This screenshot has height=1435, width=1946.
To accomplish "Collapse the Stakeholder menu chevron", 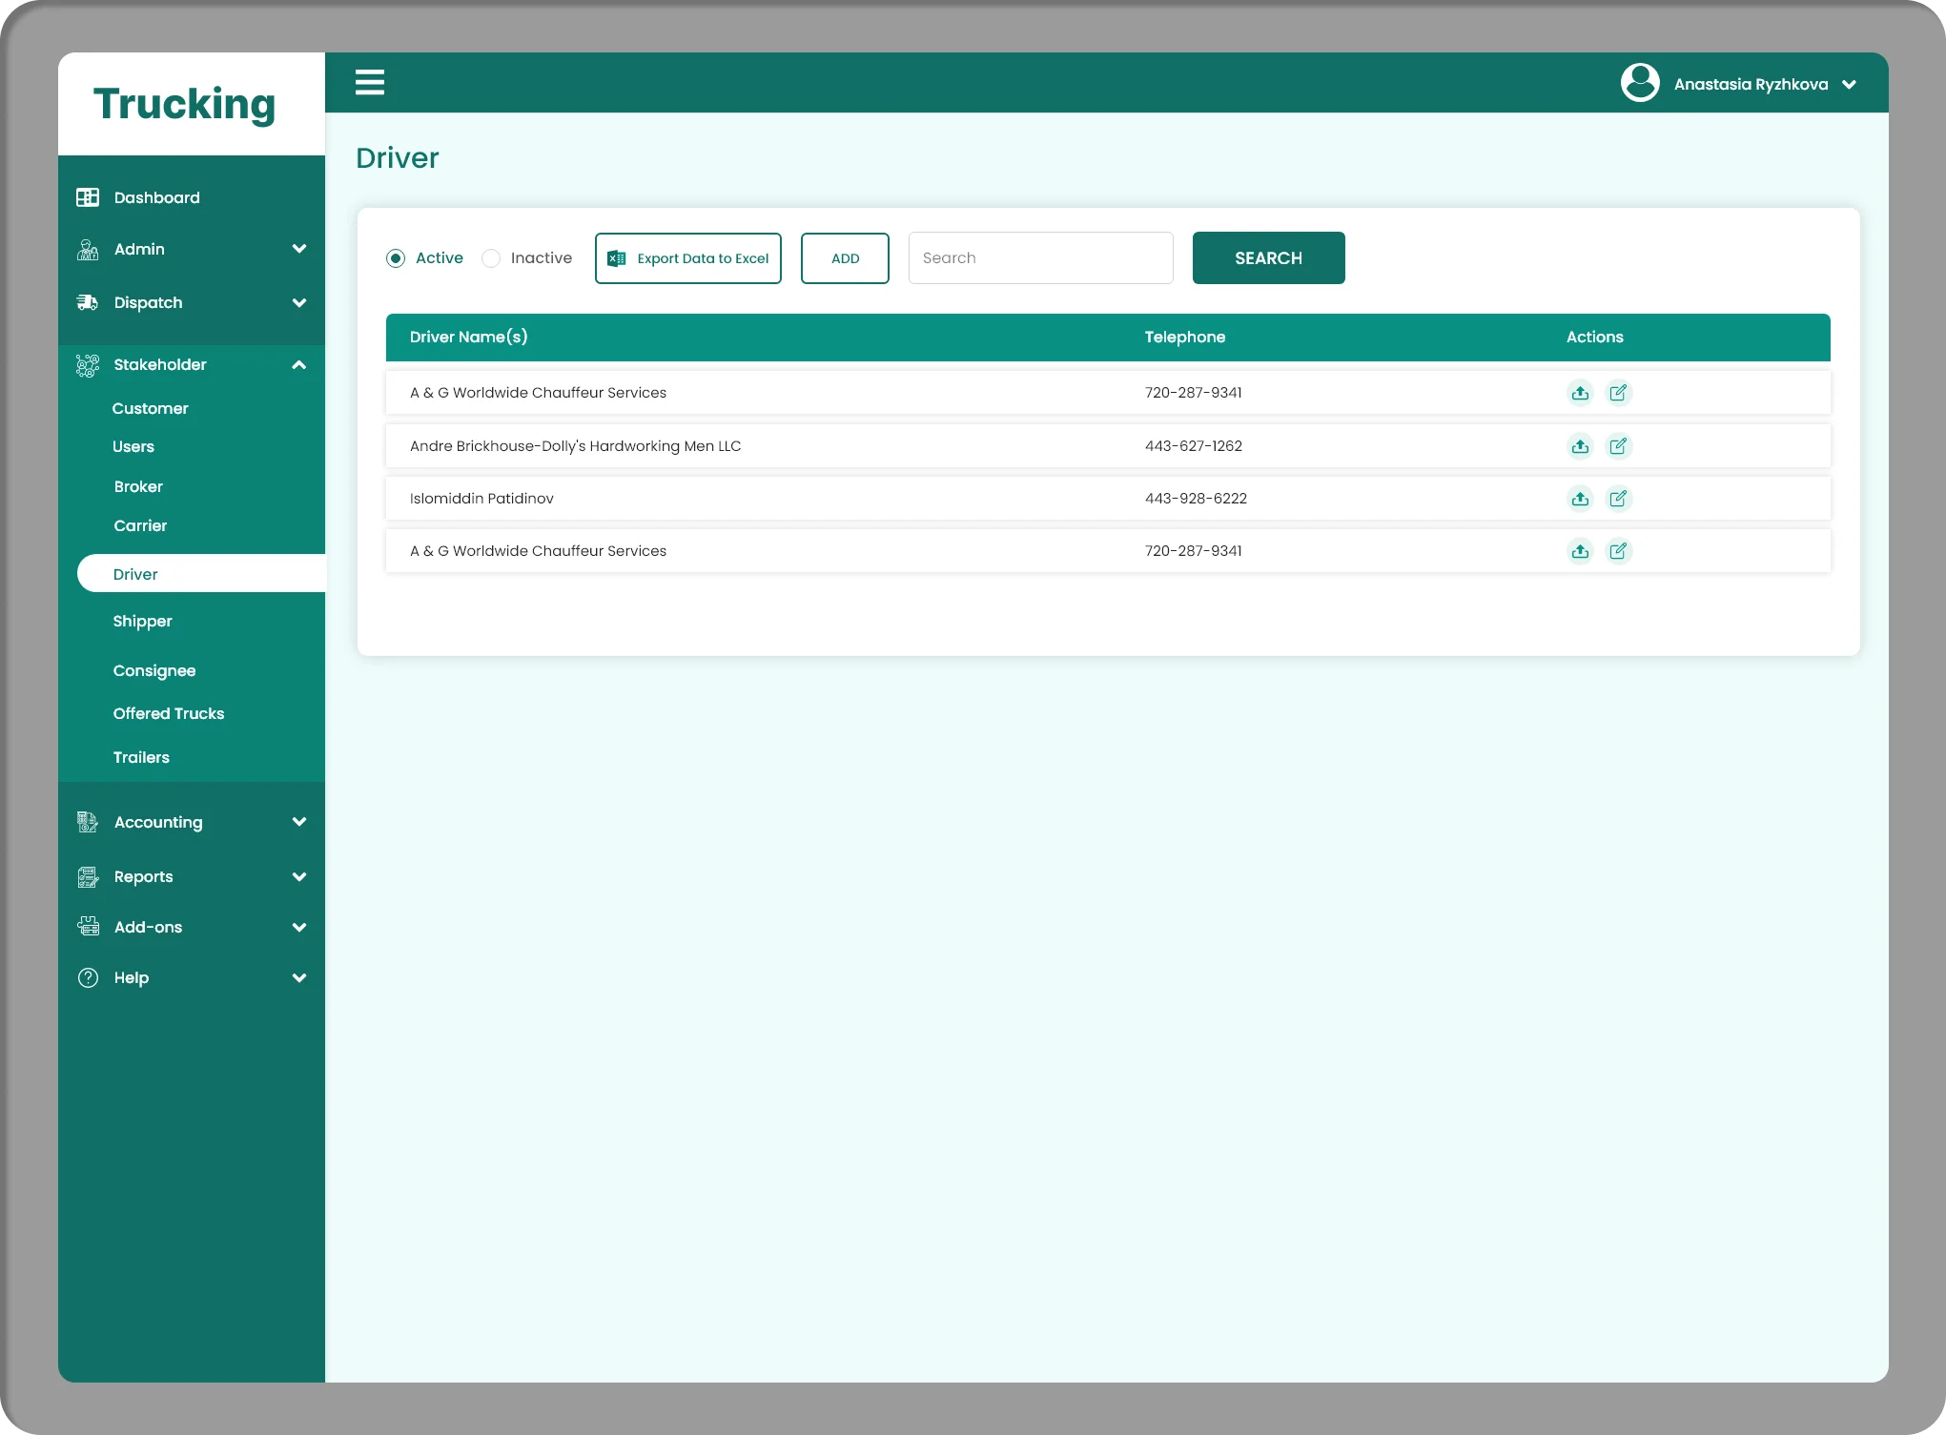I will (299, 365).
